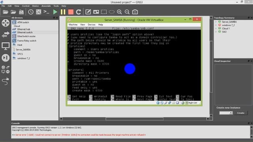The height and width of the screenshot is (142, 253).
Task: Open the Device menu in GNS3
Action: pos(35,6)
